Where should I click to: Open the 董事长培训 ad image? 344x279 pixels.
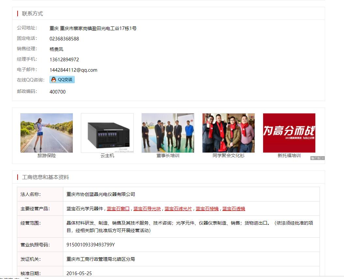click(168, 133)
